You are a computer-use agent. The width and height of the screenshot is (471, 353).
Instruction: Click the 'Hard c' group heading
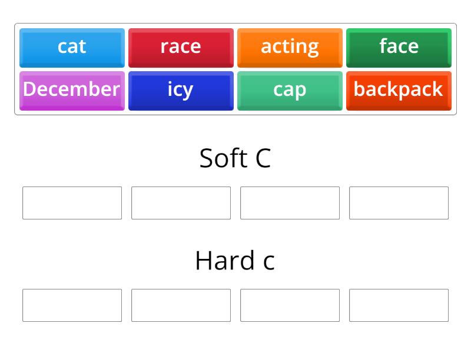coord(235,261)
